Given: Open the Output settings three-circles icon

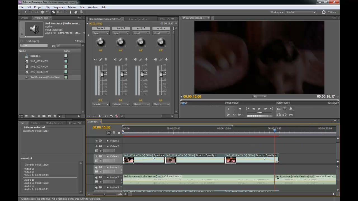Looking at the screenshot, I should point(291,109).
